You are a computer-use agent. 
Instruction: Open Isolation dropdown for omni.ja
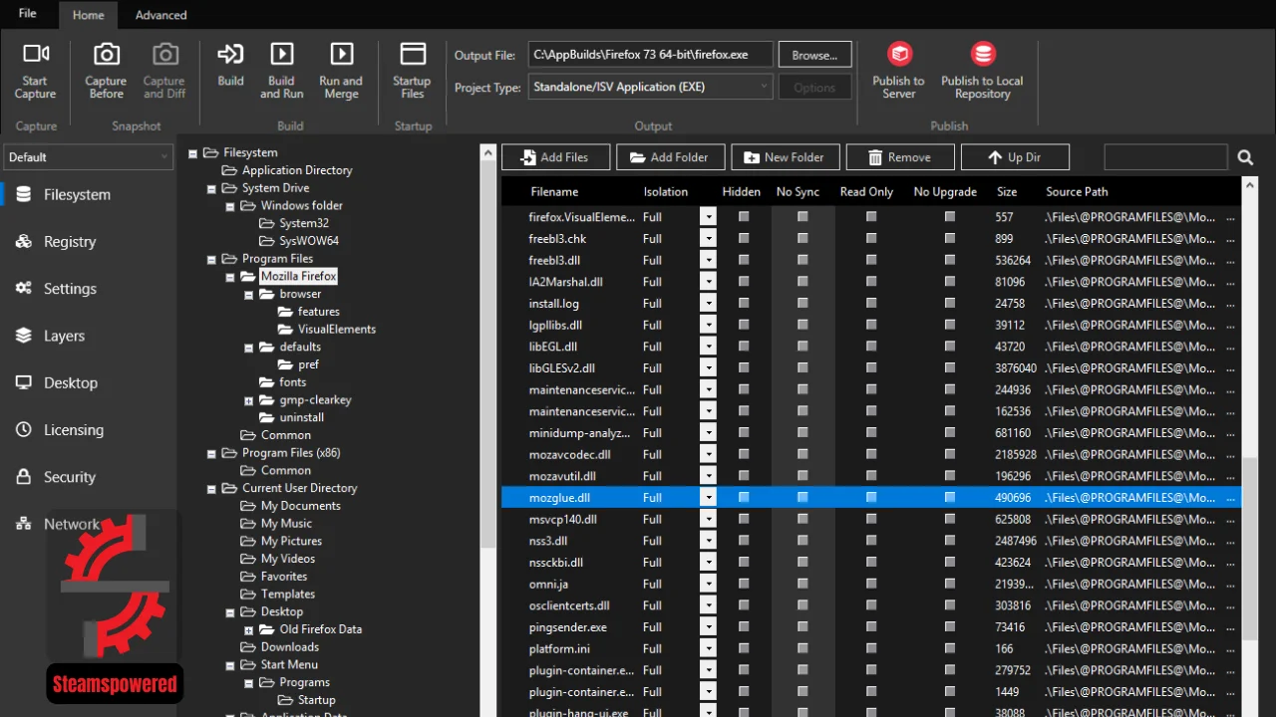click(708, 584)
